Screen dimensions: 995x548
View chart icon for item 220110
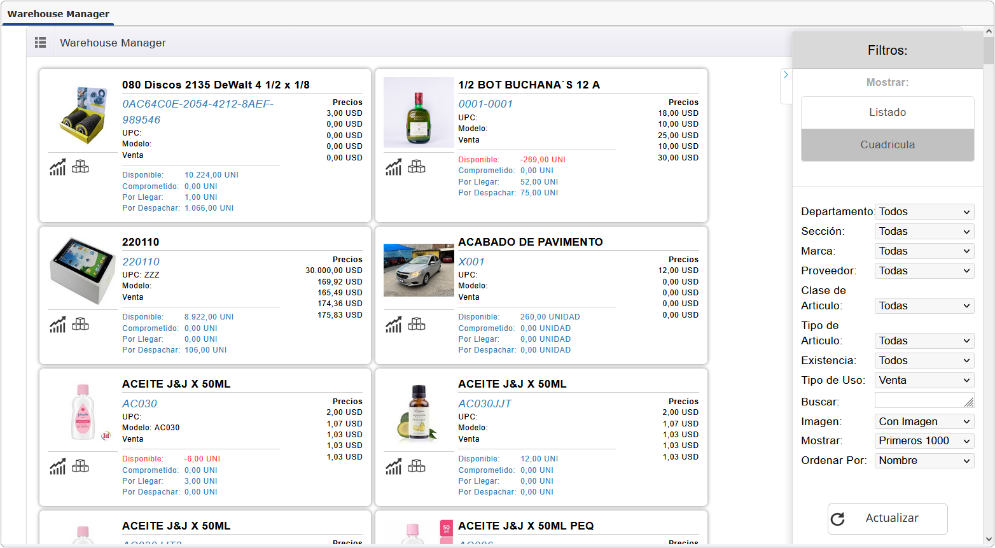tap(58, 325)
